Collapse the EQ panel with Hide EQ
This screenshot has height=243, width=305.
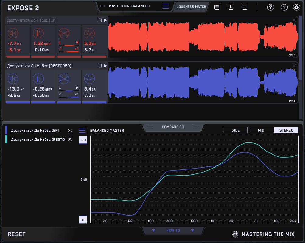pyautogui.click(x=173, y=231)
